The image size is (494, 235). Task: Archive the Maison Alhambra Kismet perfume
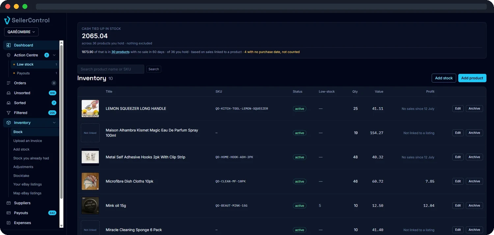click(x=474, y=133)
